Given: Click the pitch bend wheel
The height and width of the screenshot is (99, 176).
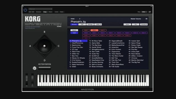Looking at the screenshot, I should click(27, 80).
